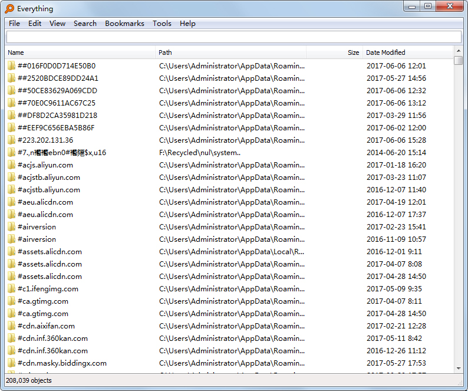
Task: Click the path F:\Recycled\nul\system..
Action: (x=200, y=153)
